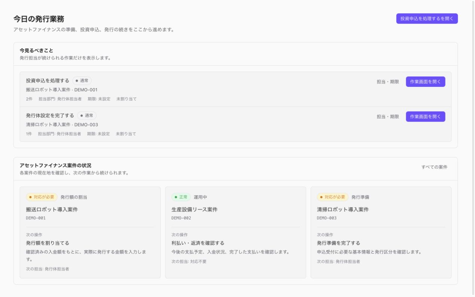The width and height of the screenshot is (475, 297).
Task: Click the DEMO-002 case code
Action: 181,218
